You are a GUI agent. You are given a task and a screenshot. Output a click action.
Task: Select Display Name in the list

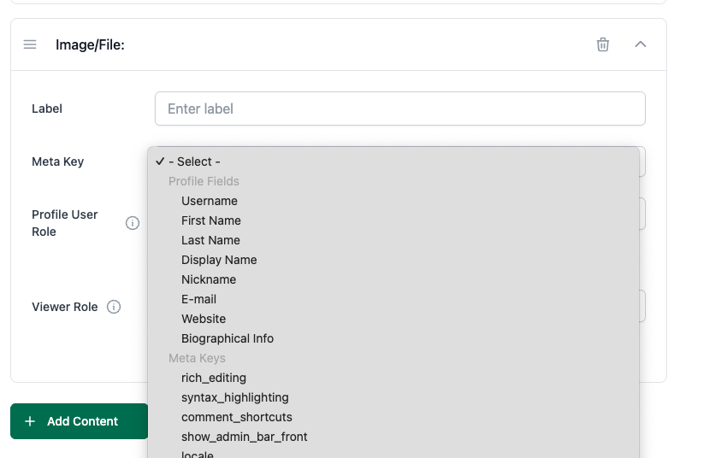393,260
